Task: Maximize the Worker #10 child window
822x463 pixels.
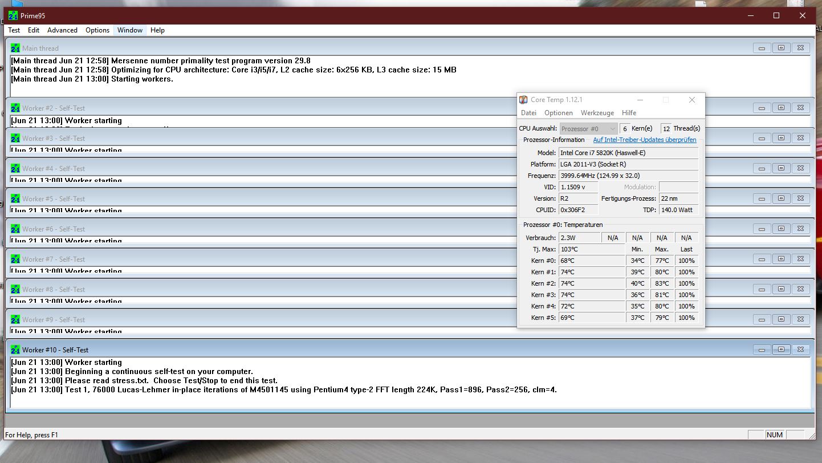Action: [781, 350]
